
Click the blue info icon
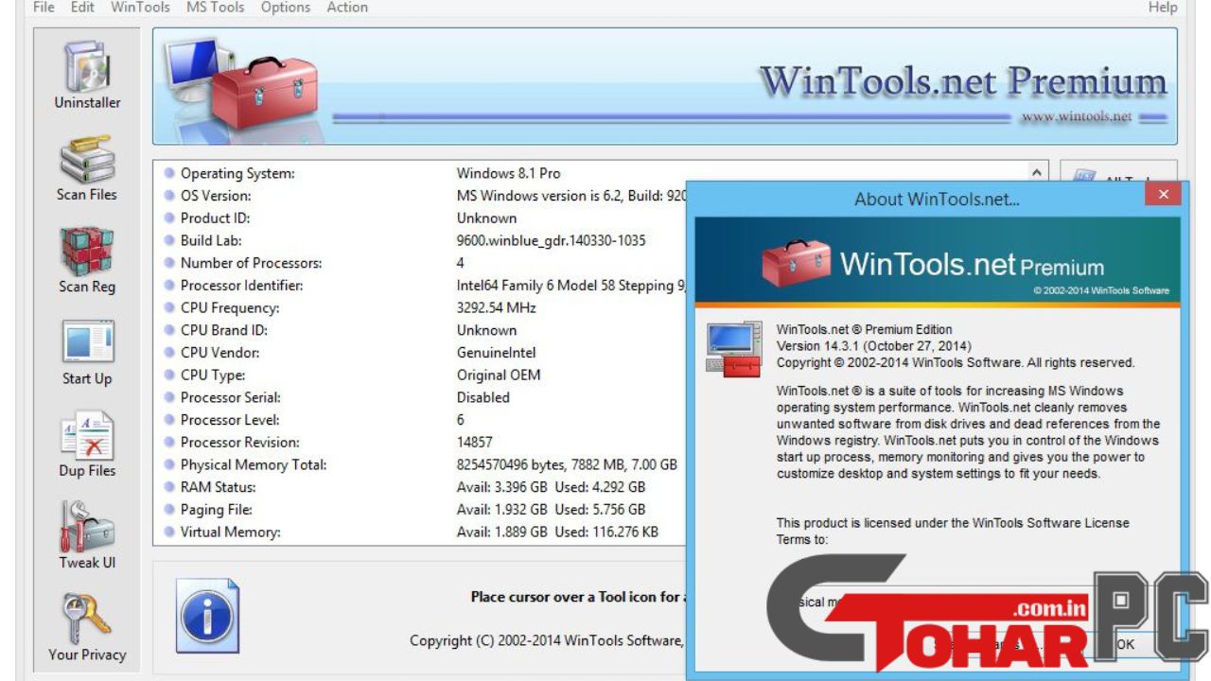[207, 616]
